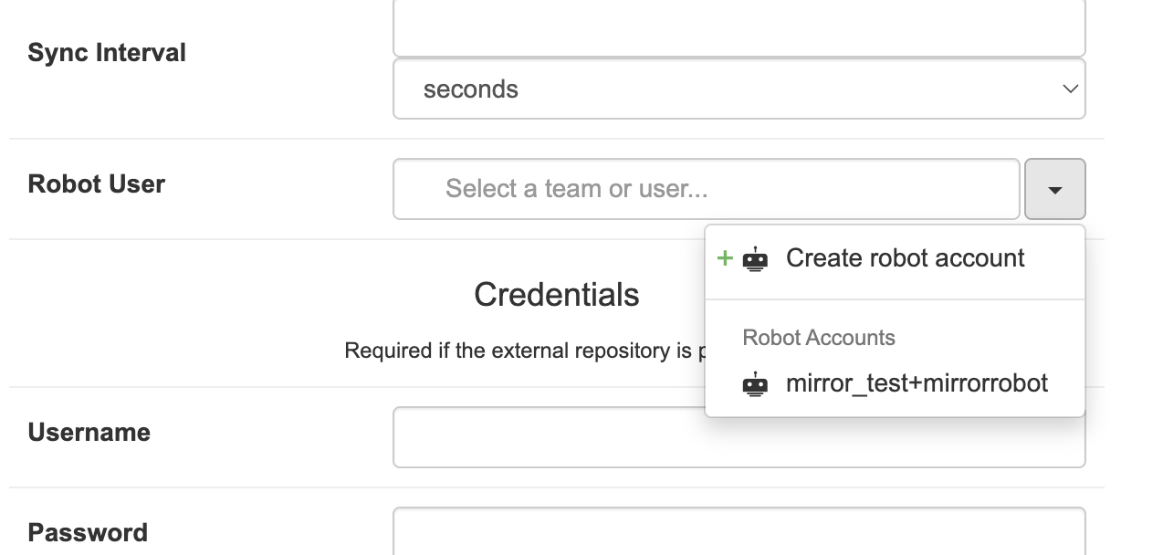Click the Username label text
This screenshot has width=1163, height=555.
[x=89, y=433]
